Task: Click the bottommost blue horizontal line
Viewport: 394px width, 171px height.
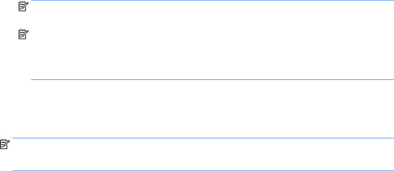Action: [x=203, y=171]
